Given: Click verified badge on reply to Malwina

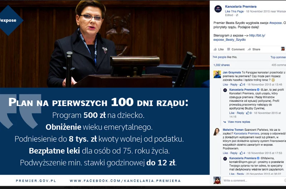Looking at the screenshot, I should click(258, 158).
